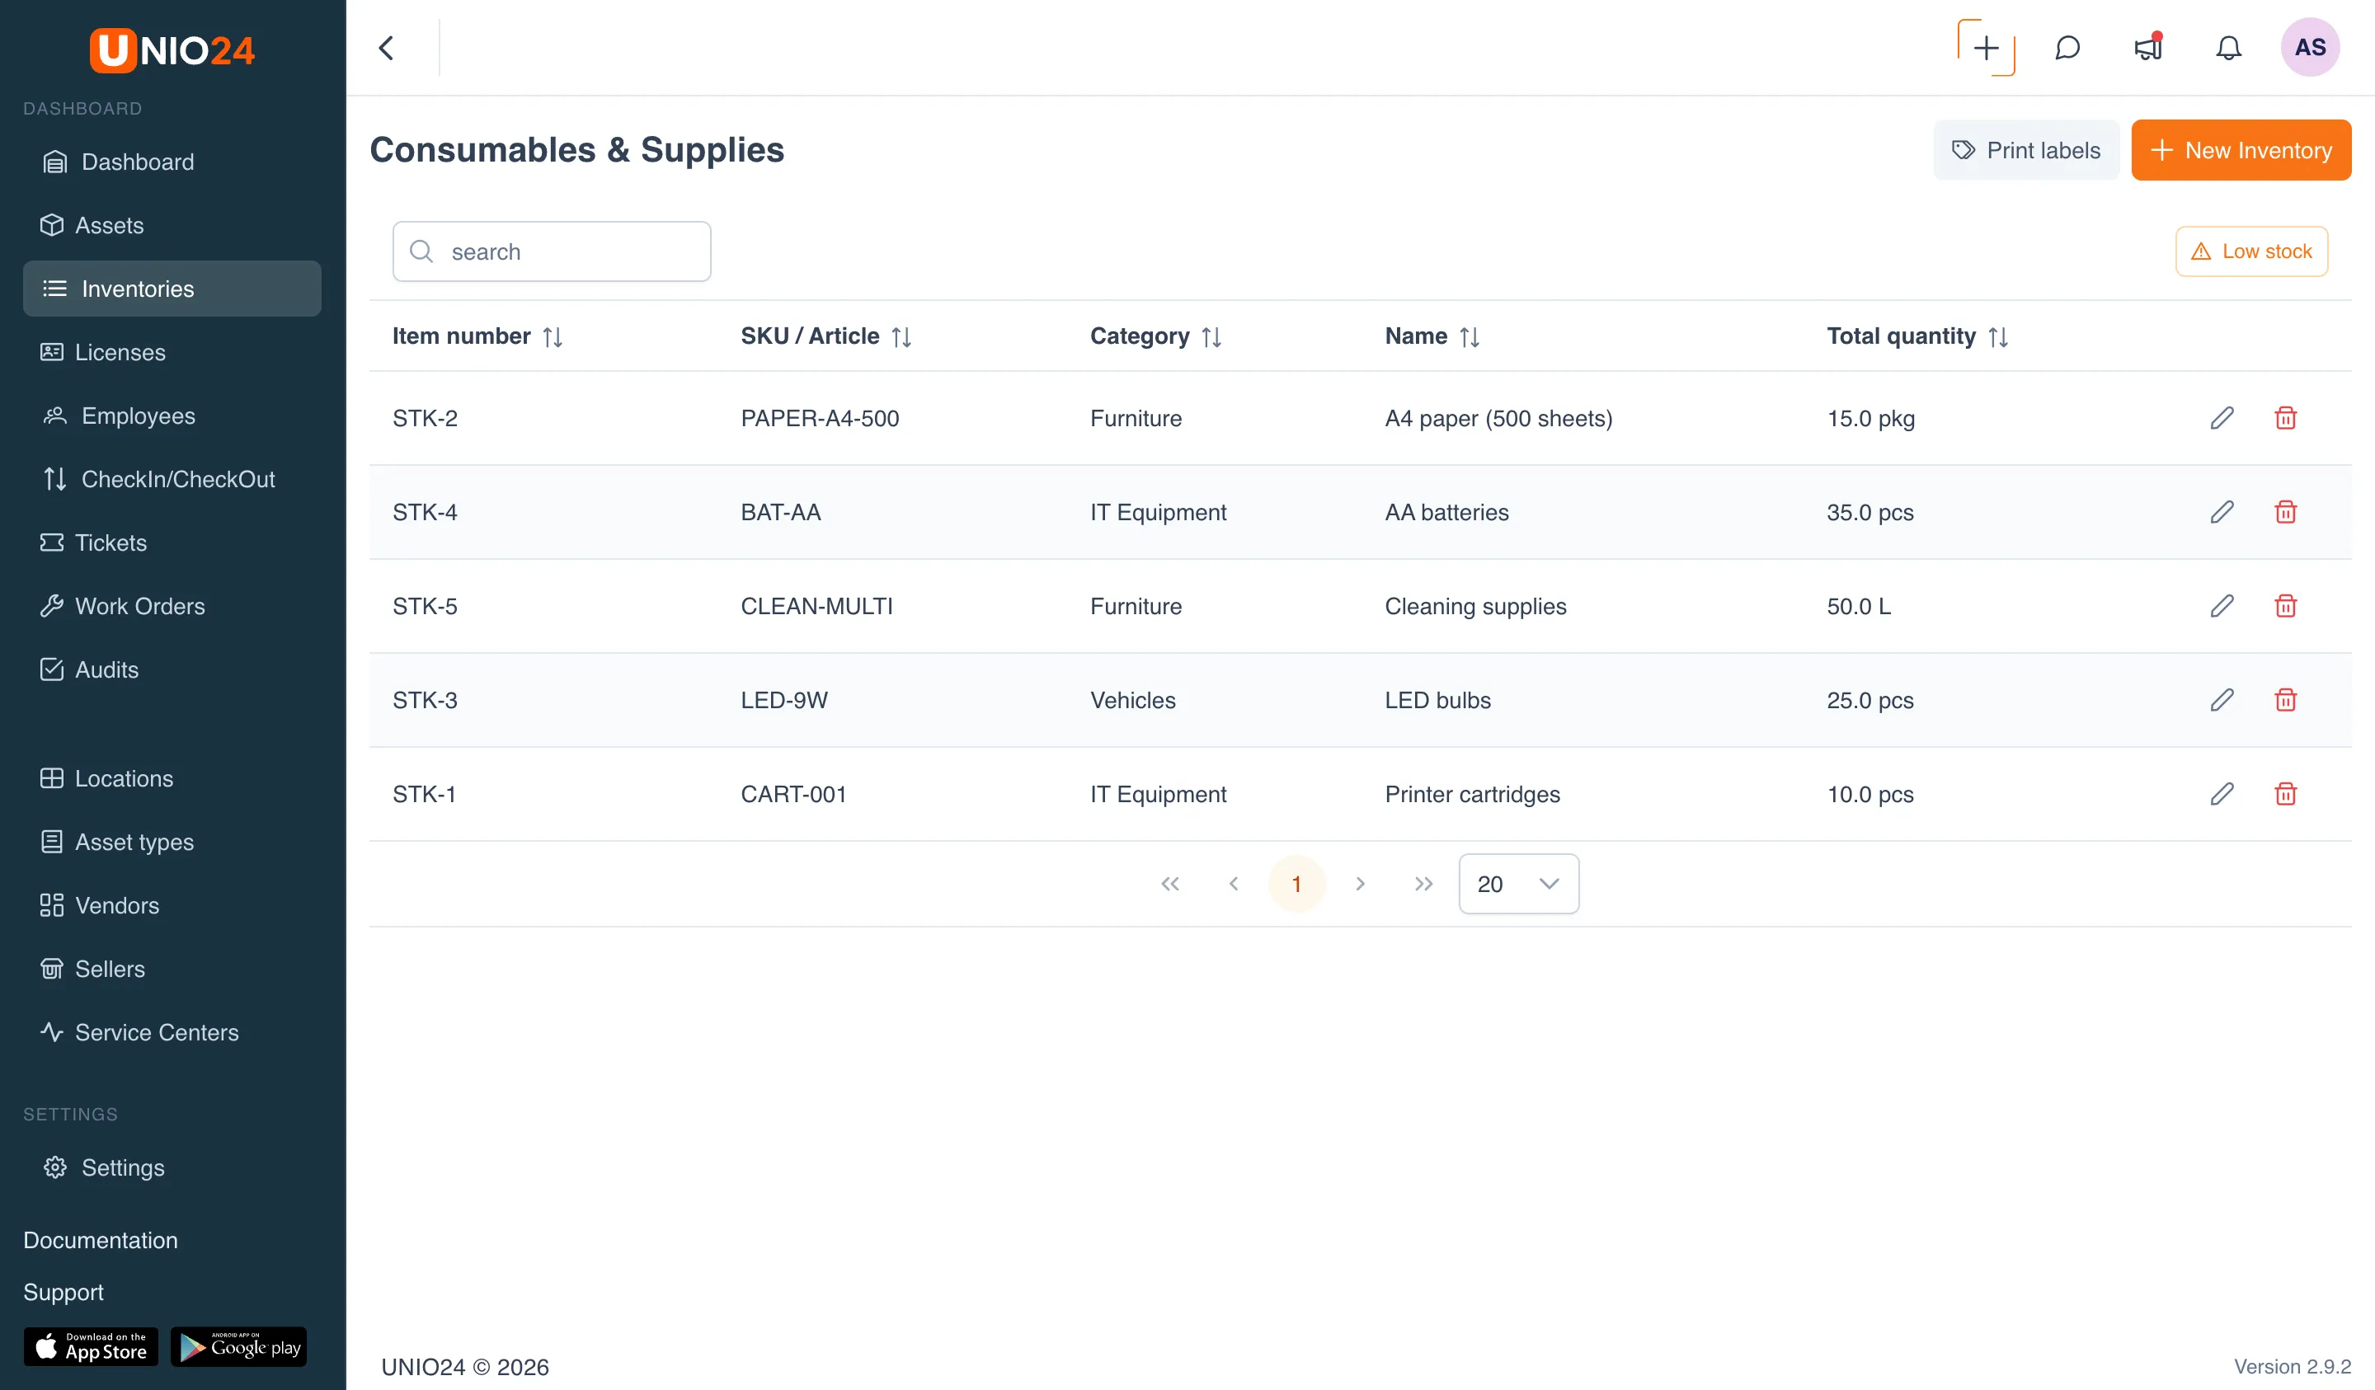Open the notifications bell
Image resolution: width=2375 pixels, height=1390 pixels.
tap(2228, 47)
